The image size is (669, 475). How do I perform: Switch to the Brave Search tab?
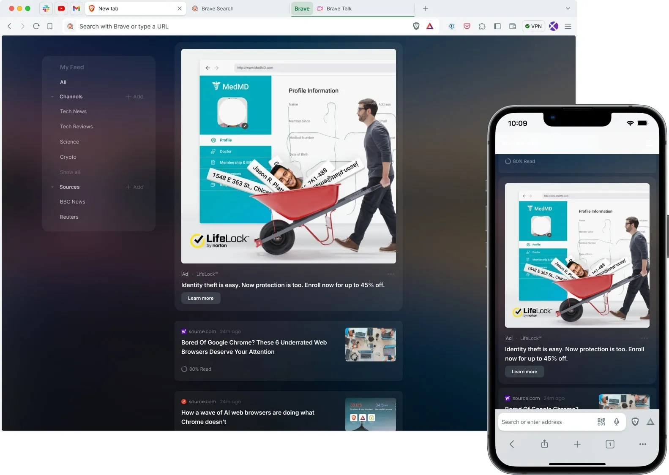pyautogui.click(x=217, y=8)
